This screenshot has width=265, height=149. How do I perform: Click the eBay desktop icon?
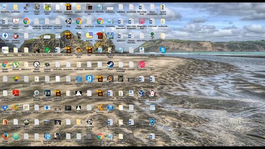point(5,50)
